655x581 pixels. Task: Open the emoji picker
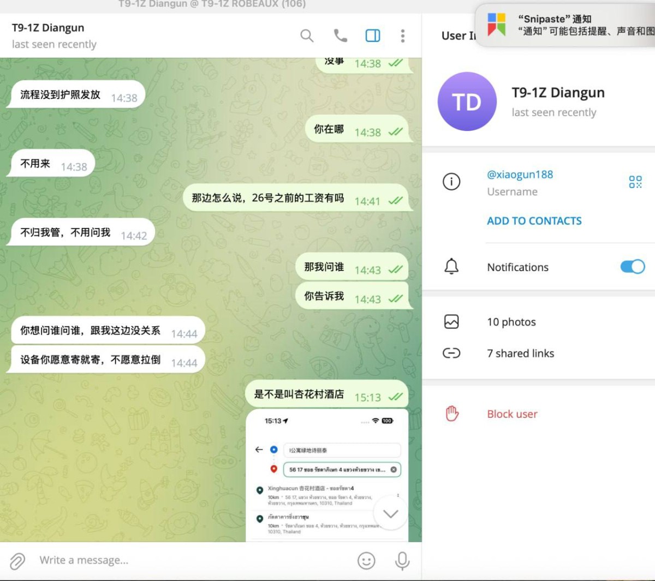(x=366, y=561)
